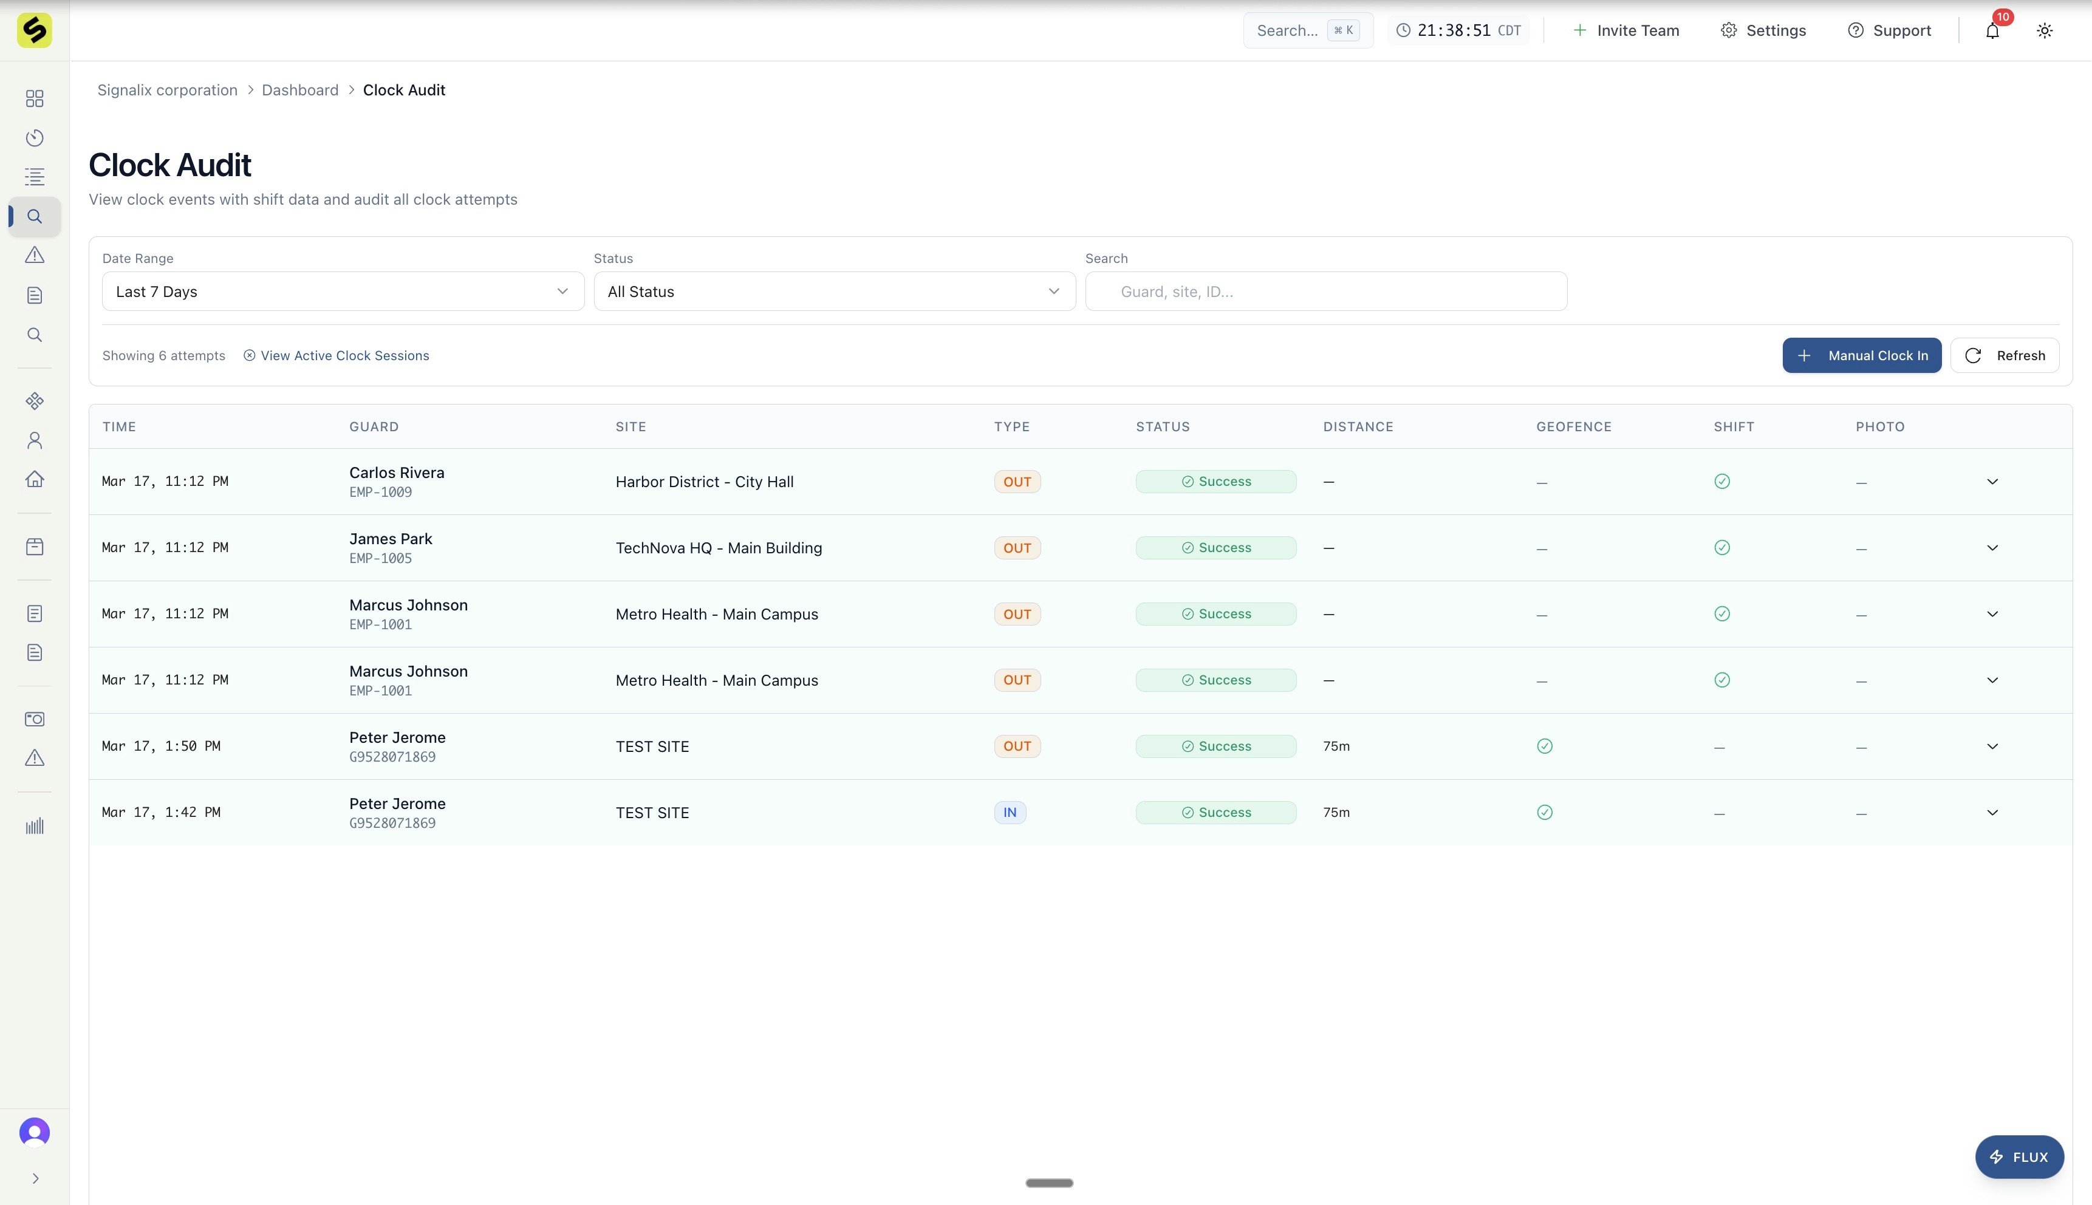Image resolution: width=2092 pixels, height=1205 pixels.
Task: Click the Signalix logo icon
Action: [35, 30]
